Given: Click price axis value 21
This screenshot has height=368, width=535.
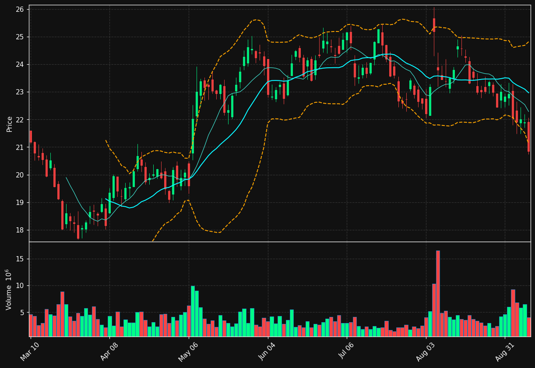Looking at the screenshot, I should (21, 147).
